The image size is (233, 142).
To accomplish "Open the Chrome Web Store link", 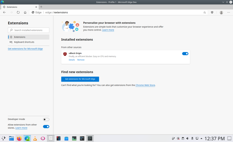I will tap(145, 85).
